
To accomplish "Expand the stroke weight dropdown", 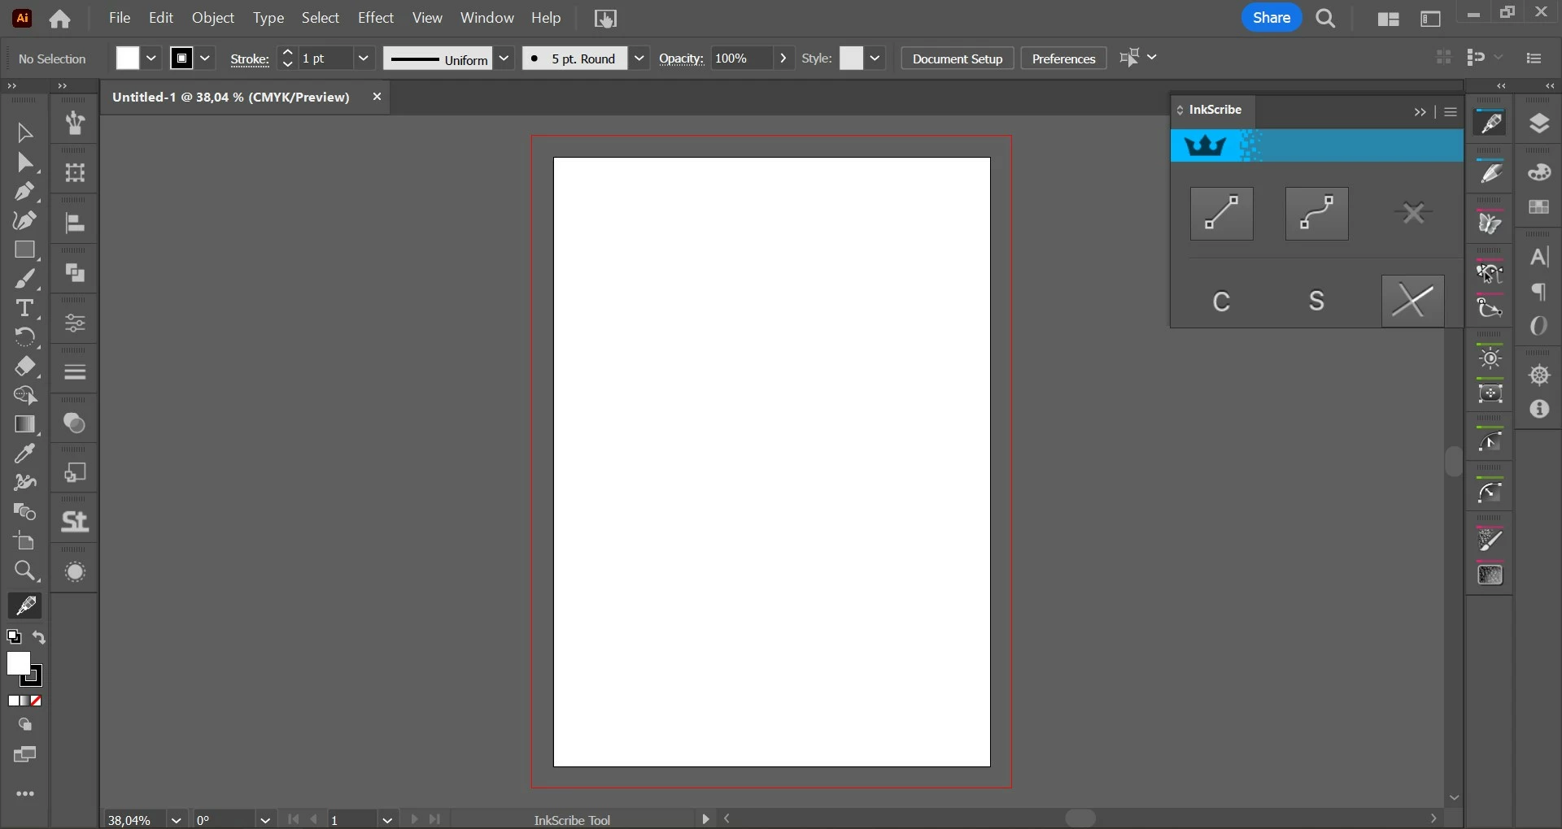I will click(x=364, y=59).
